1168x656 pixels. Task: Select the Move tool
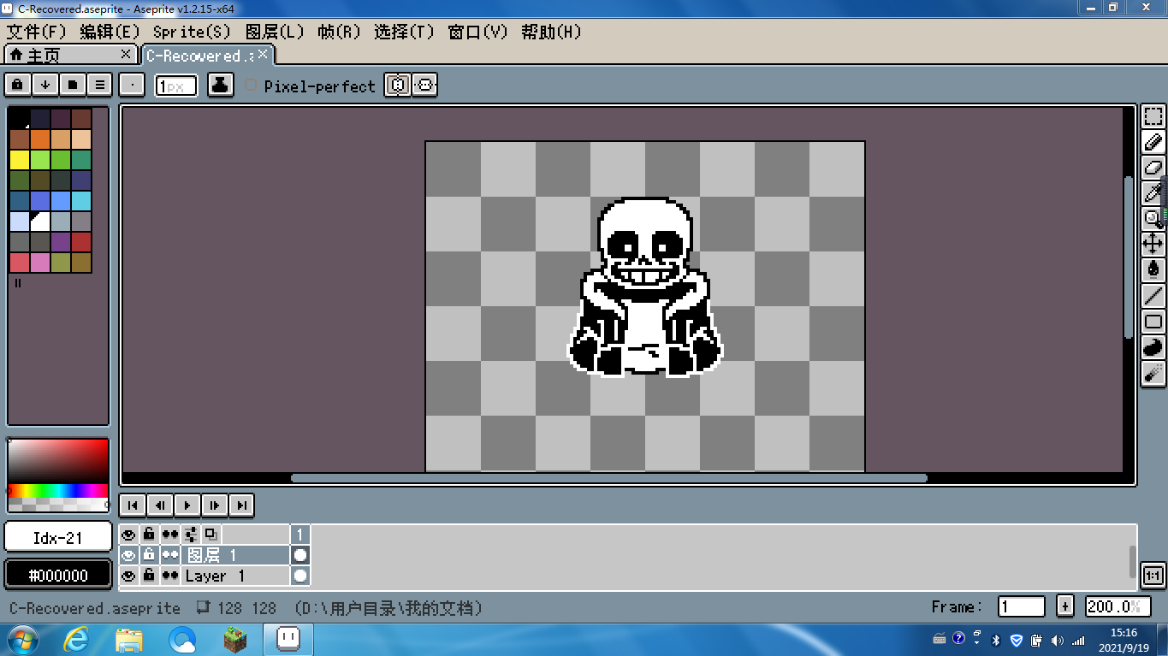click(x=1153, y=245)
